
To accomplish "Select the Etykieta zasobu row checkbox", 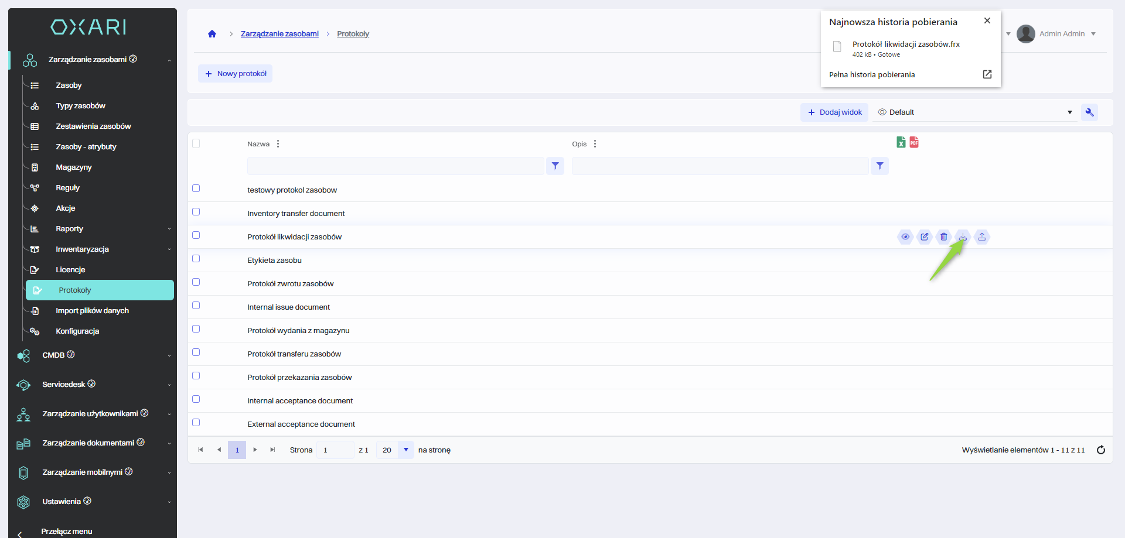I will tap(196, 259).
